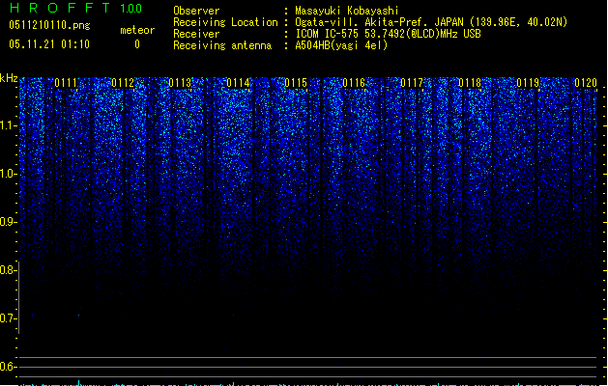Screen dimensions: 608x386
Task: Click the 0116 time marker
Action: click(354, 83)
